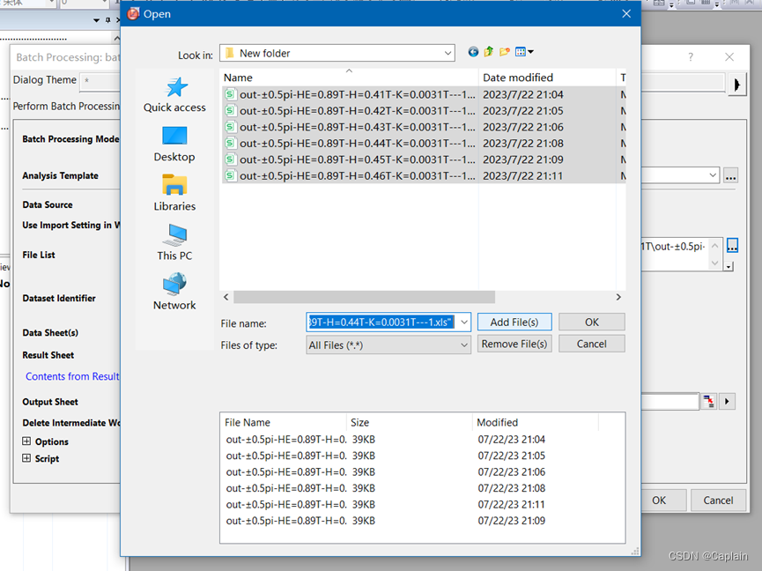762x571 pixels.
Task: Click the Create New Folder icon
Action: (x=503, y=51)
